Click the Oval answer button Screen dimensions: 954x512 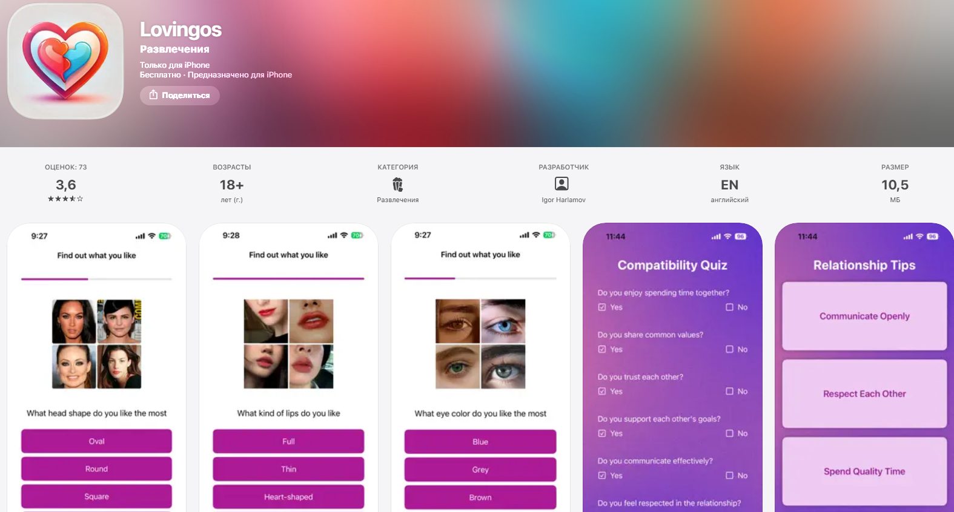(x=96, y=441)
